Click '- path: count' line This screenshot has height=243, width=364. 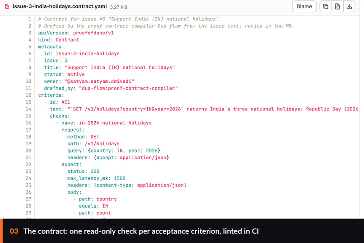pos(92,213)
